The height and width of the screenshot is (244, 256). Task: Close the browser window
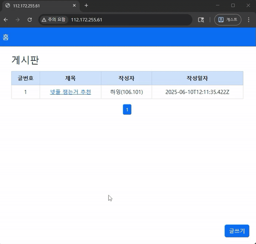click(x=248, y=6)
